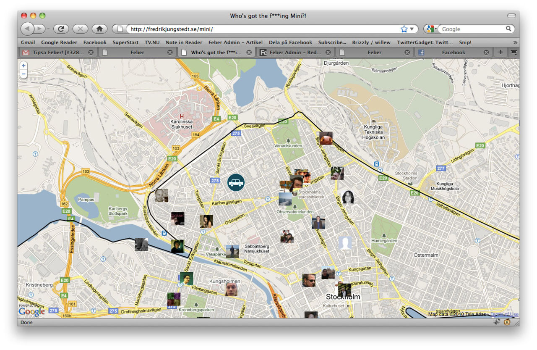
Task: Click the URL address field
Action: (260, 29)
